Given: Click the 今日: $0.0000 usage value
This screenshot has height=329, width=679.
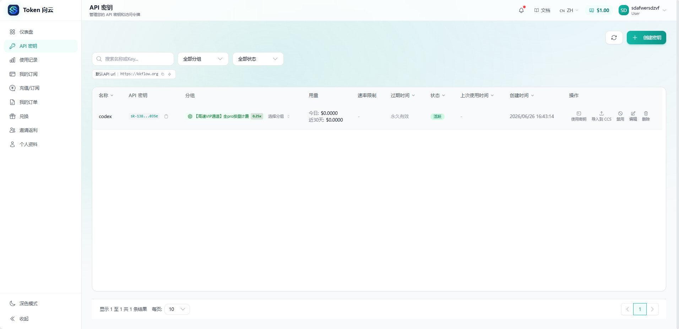Looking at the screenshot, I should click(323, 113).
